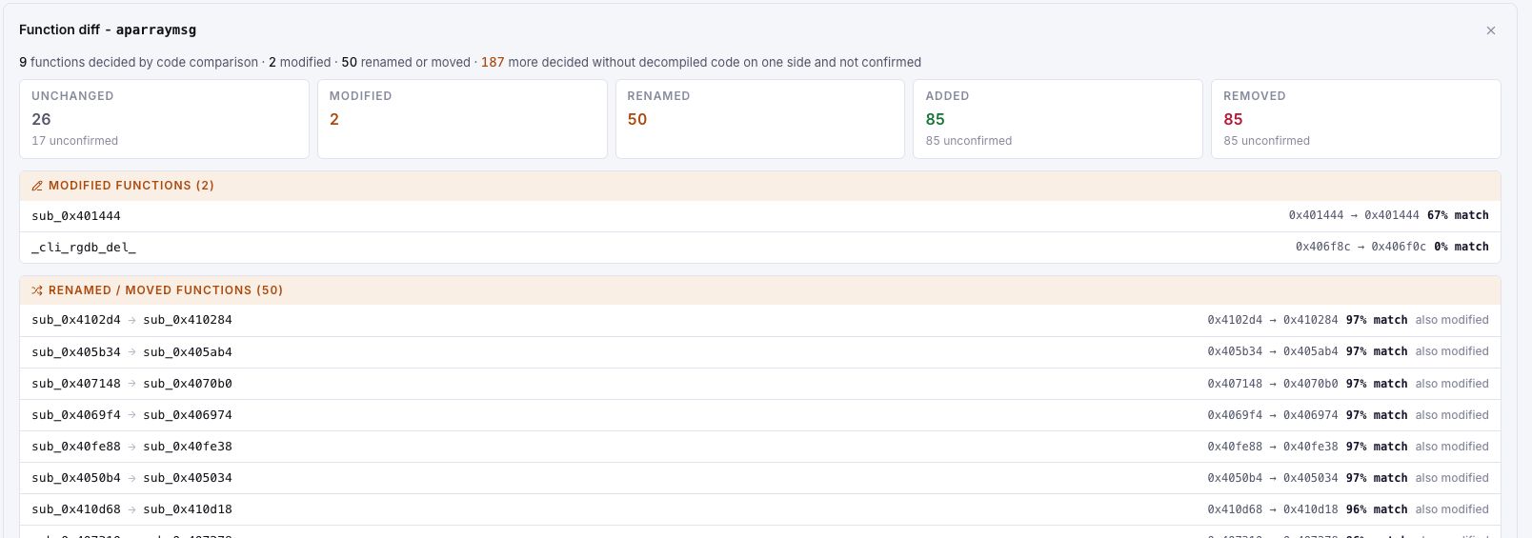Open the sub_0x4050b4 to sub_0x405034 row
The width and height of the screenshot is (1532, 538).
[x=760, y=478]
